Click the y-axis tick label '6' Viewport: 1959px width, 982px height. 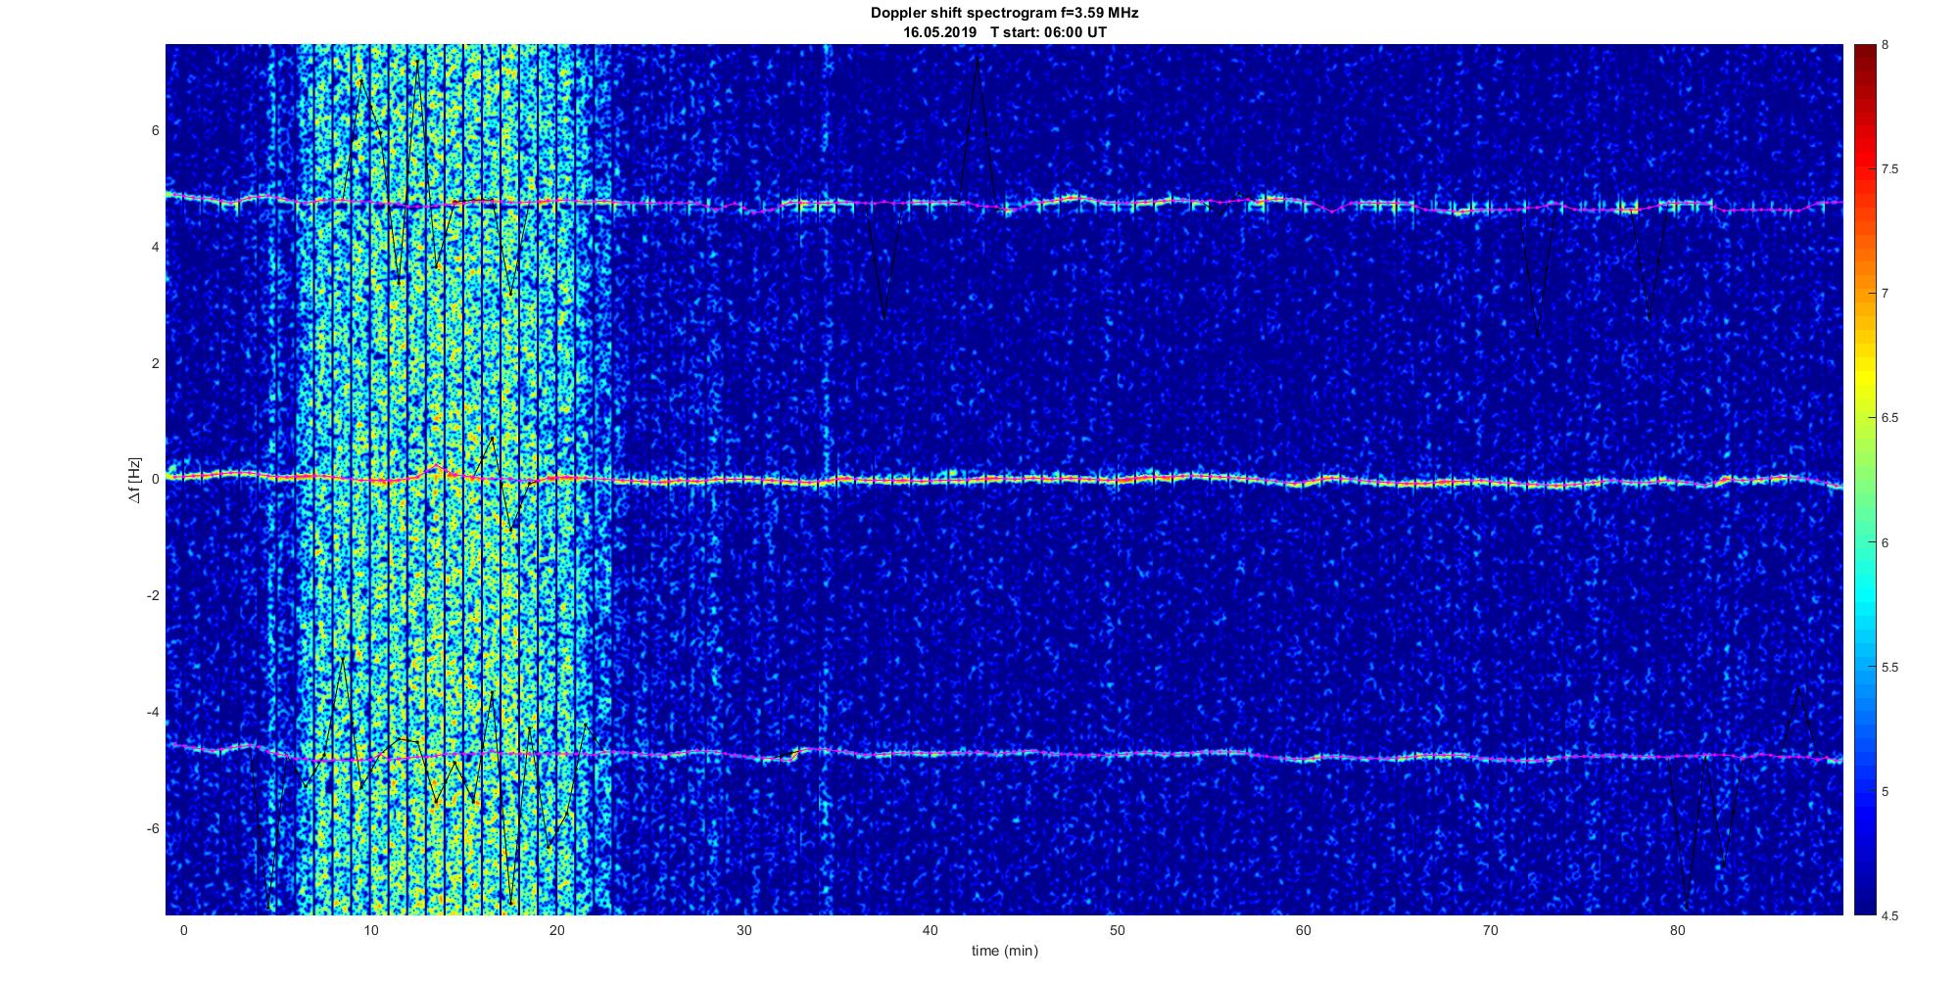[155, 130]
